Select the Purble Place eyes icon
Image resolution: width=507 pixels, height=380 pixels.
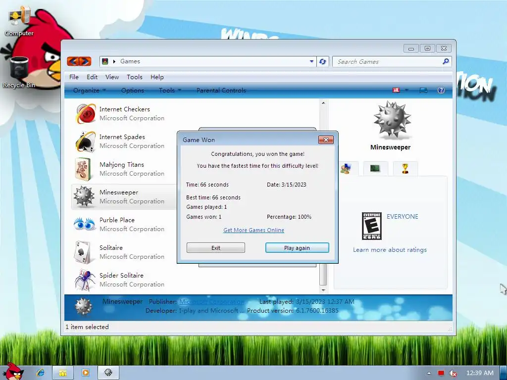pyautogui.click(x=84, y=224)
